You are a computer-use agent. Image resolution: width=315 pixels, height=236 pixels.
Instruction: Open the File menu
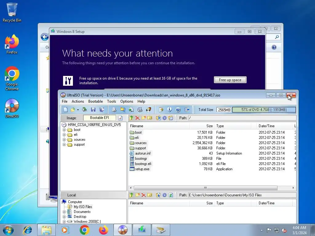click(65, 101)
